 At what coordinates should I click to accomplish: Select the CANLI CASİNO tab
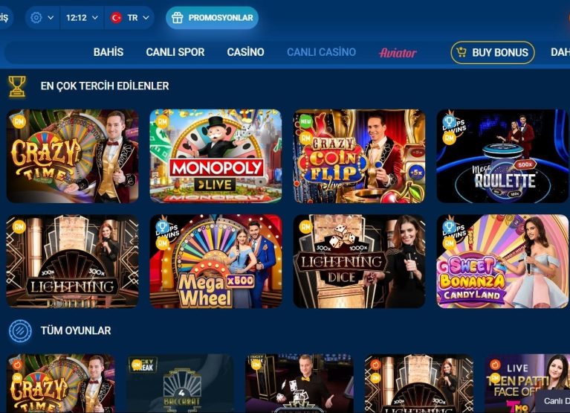tap(321, 52)
